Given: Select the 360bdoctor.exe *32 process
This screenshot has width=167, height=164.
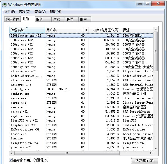Looking at the screenshot, I should (x=81, y=35).
